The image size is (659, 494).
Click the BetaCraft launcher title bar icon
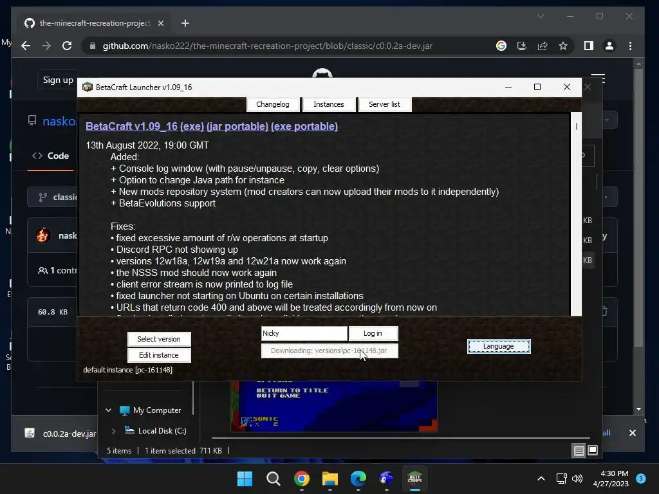pos(88,87)
